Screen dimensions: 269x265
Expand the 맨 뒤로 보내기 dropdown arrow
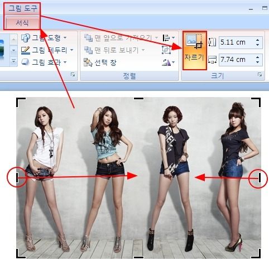point(143,50)
